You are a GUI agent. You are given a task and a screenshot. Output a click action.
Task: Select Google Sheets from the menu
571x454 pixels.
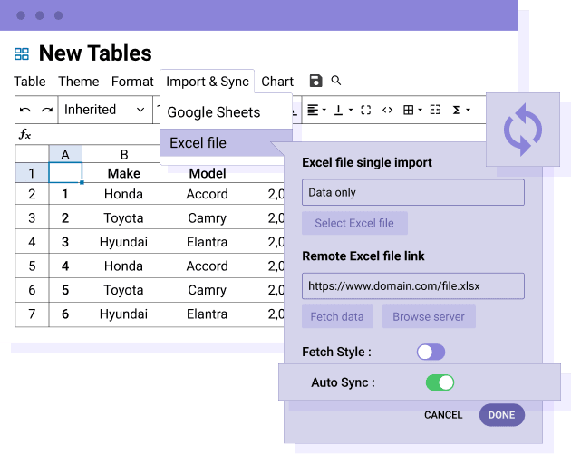click(x=214, y=112)
